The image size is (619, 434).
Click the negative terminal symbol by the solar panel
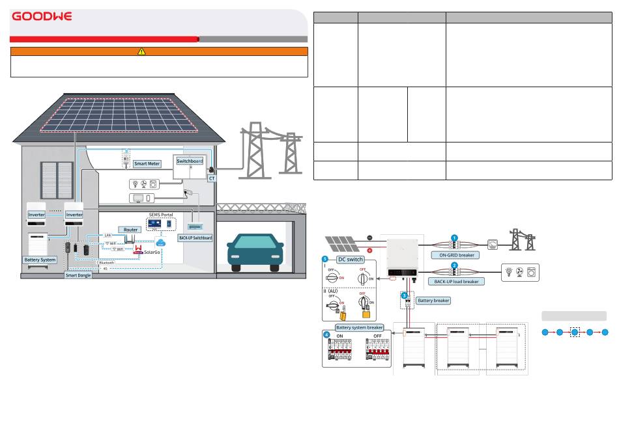tap(369, 237)
